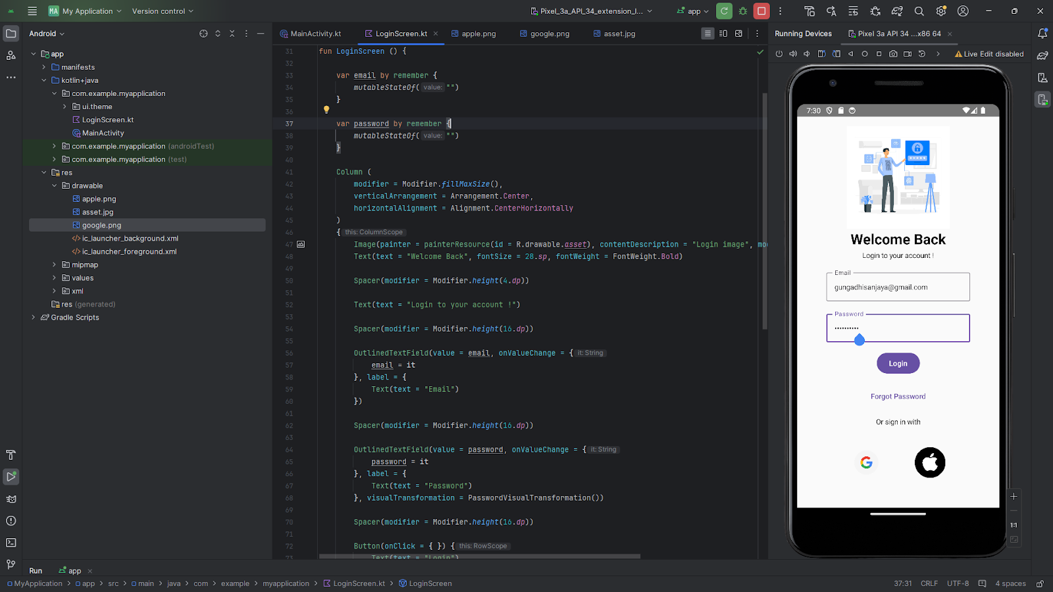This screenshot has width=1053, height=592.
Task: Click LoginScreen.kt breadcrumb in status bar
Action: point(354,583)
